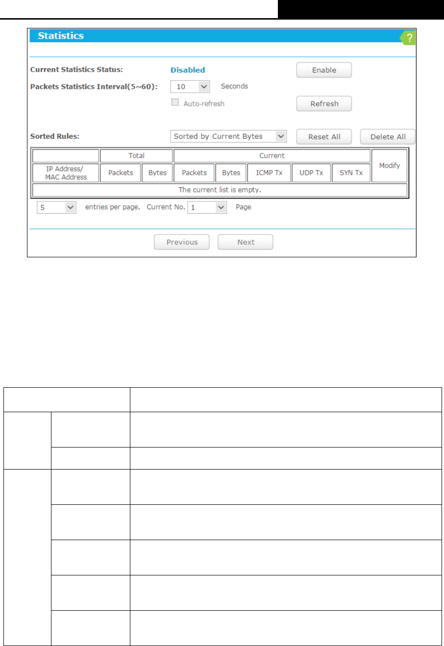The height and width of the screenshot is (646, 444).
Task: Open the Sorted by Current Bytes dropdown
Action: coord(228,136)
